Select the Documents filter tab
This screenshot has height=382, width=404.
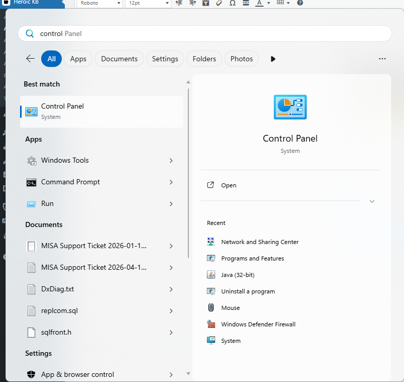coord(119,59)
